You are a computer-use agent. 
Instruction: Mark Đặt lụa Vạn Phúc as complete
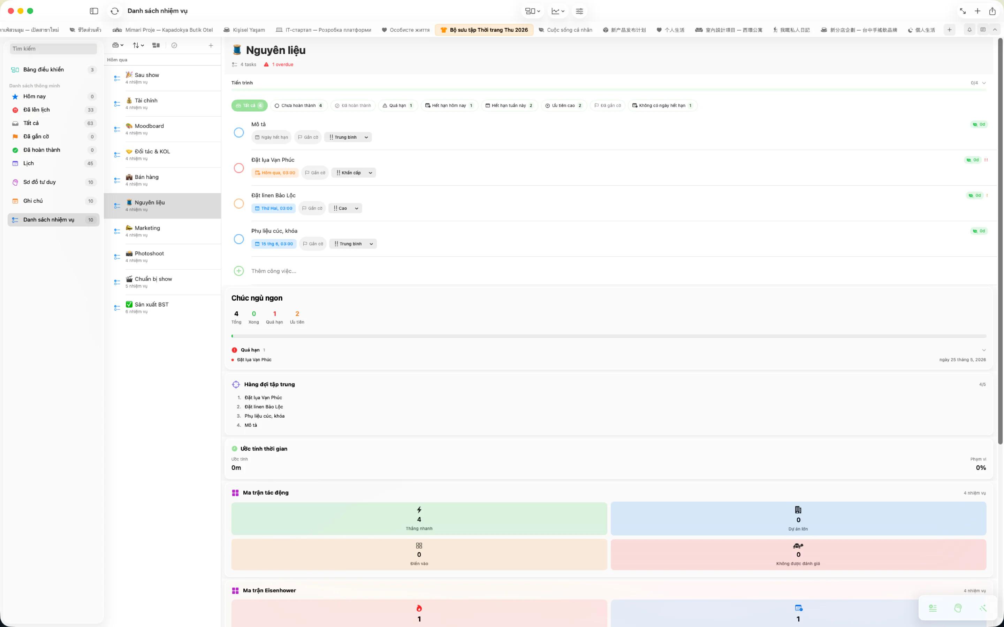click(x=238, y=168)
